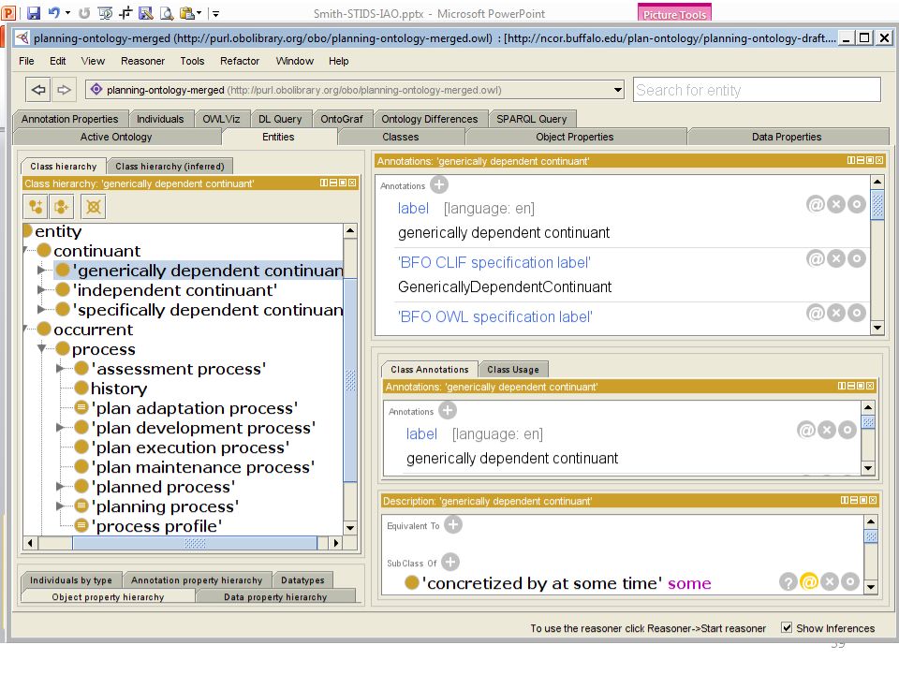899x674 pixels.
Task: Expand the 'assessment process' node
Action: [60, 368]
